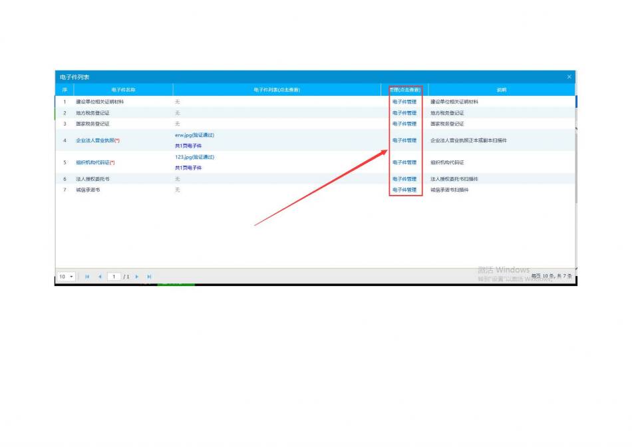View the 123.jpg uploaded file

coord(194,157)
